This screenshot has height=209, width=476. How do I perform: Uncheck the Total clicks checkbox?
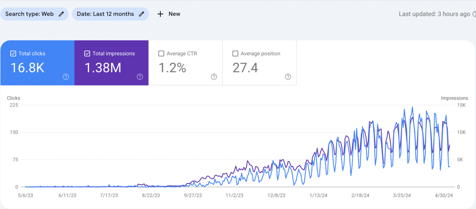pos(13,54)
